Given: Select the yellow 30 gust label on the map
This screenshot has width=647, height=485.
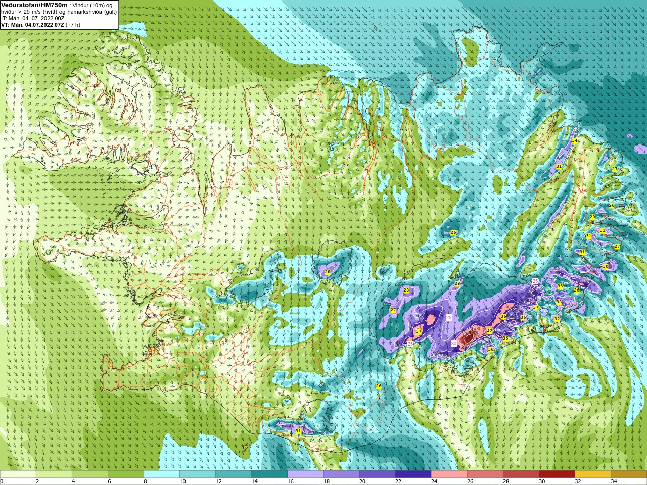Looking at the screenshot, I should click(x=605, y=266).
